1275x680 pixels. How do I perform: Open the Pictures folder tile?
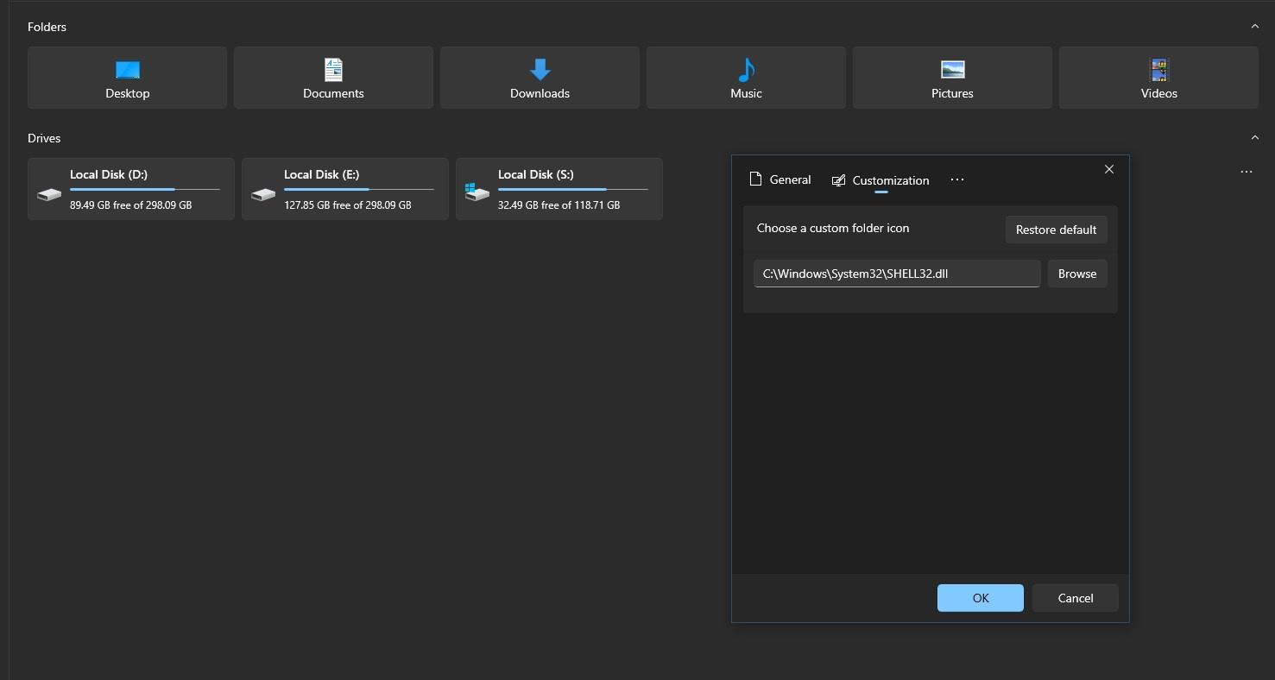pos(952,78)
